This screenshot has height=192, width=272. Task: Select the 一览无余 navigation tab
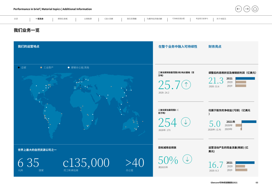click(x=40, y=19)
